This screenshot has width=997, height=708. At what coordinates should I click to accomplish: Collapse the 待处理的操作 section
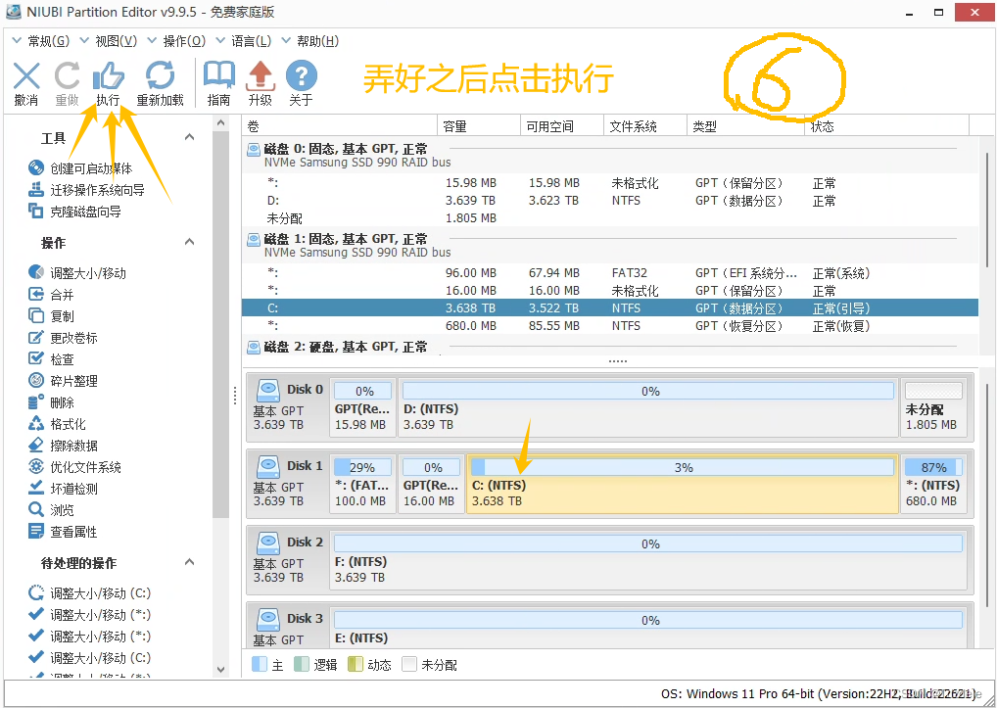(x=189, y=562)
